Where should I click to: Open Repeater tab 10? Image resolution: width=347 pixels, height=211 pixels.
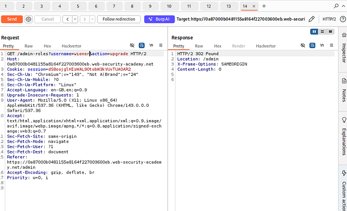pos(169,6)
